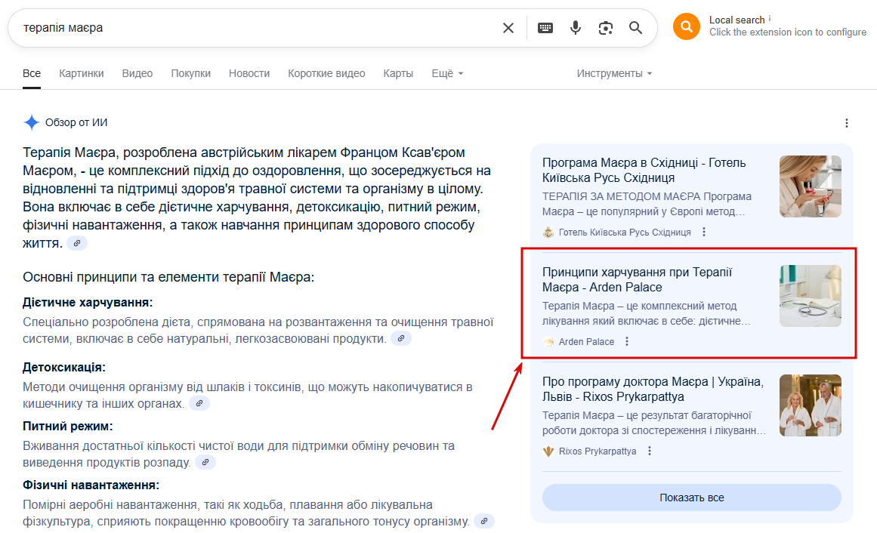
Task: Click the orange Local search extension icon
Action: coord(687,26)
